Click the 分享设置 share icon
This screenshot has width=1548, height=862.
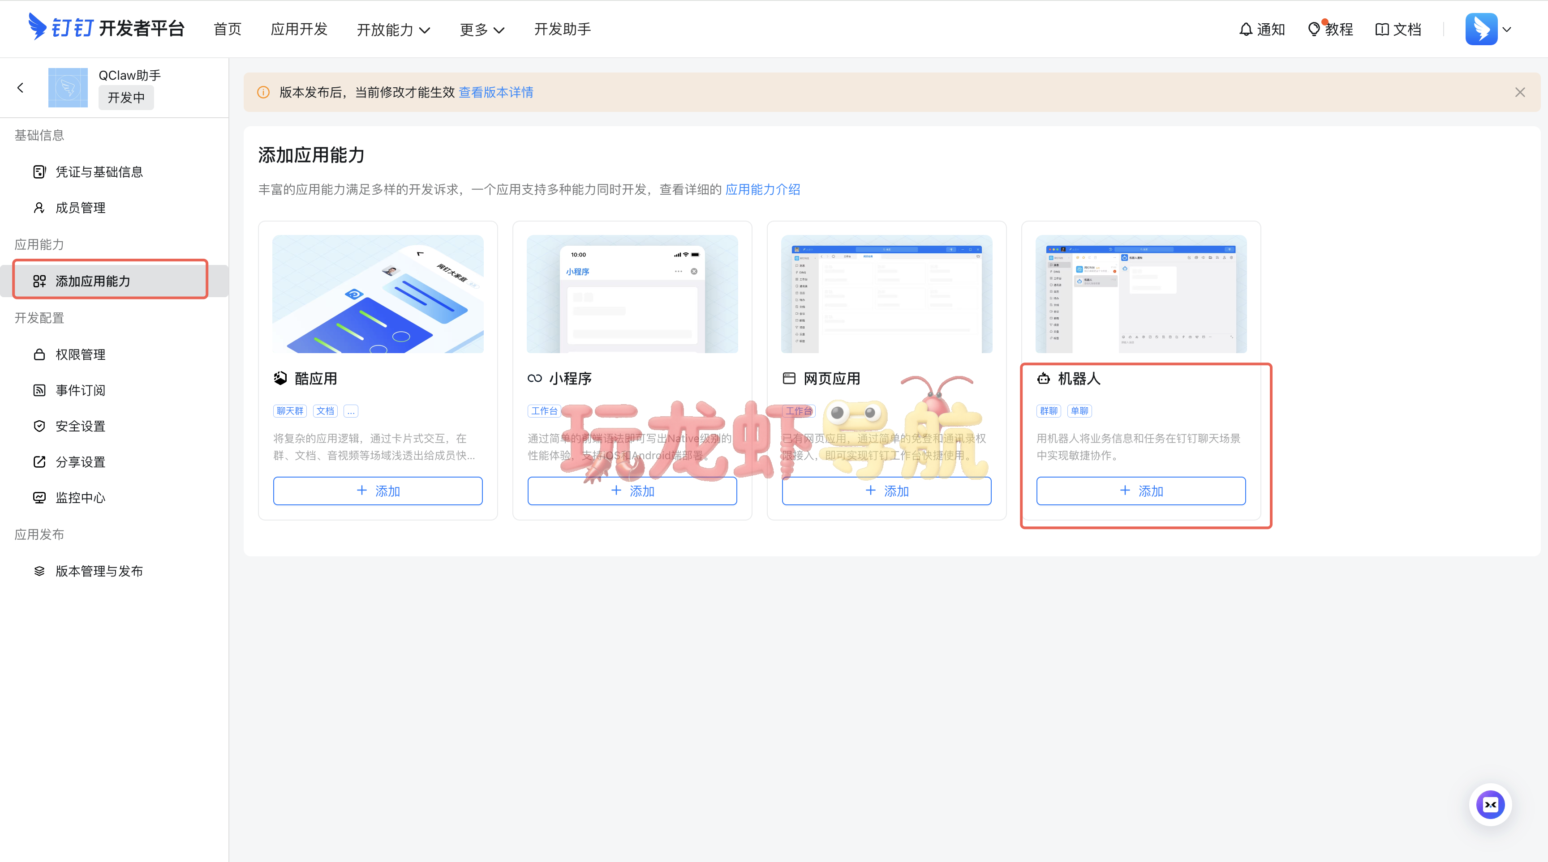click(x=39, y=461)
